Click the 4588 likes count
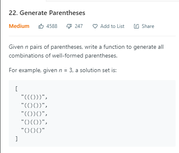 pyautogui.click(x=52, y=26)
